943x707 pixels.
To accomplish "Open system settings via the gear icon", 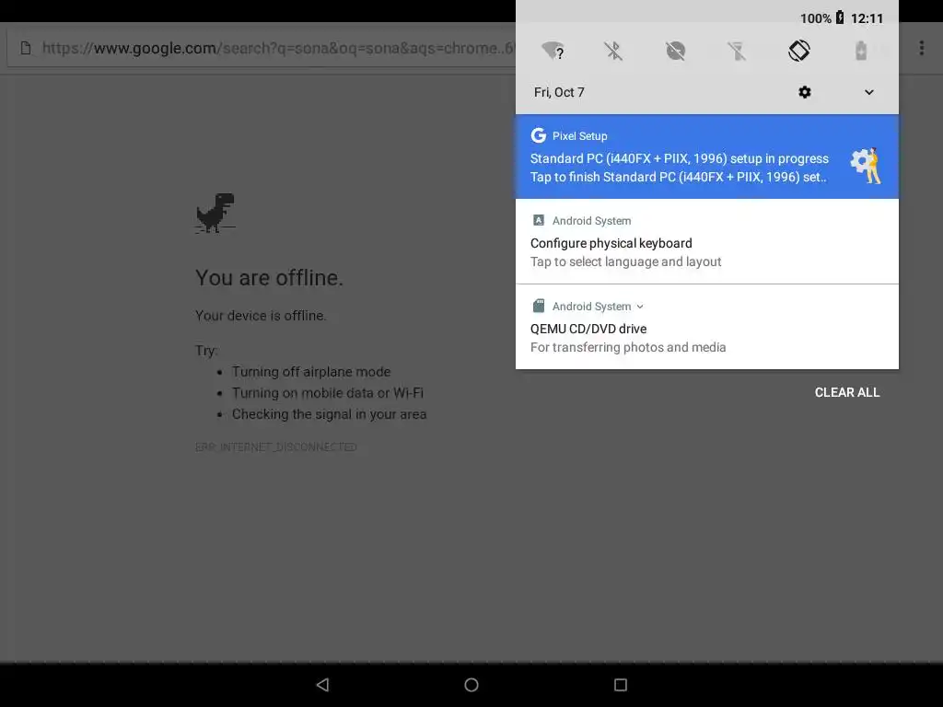I will pyautogui.click(x=804, y=92).
